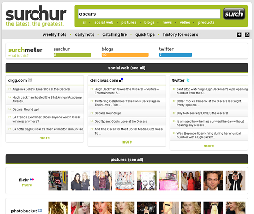
Task: Open flickr thumbnail of three people posing
Action: point(102,180)
